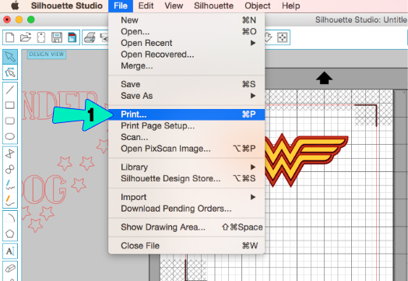Pick the Draw a Line tool
Image resolution: width=408 pixels, height=281 pixels.
tap(10, 90)
